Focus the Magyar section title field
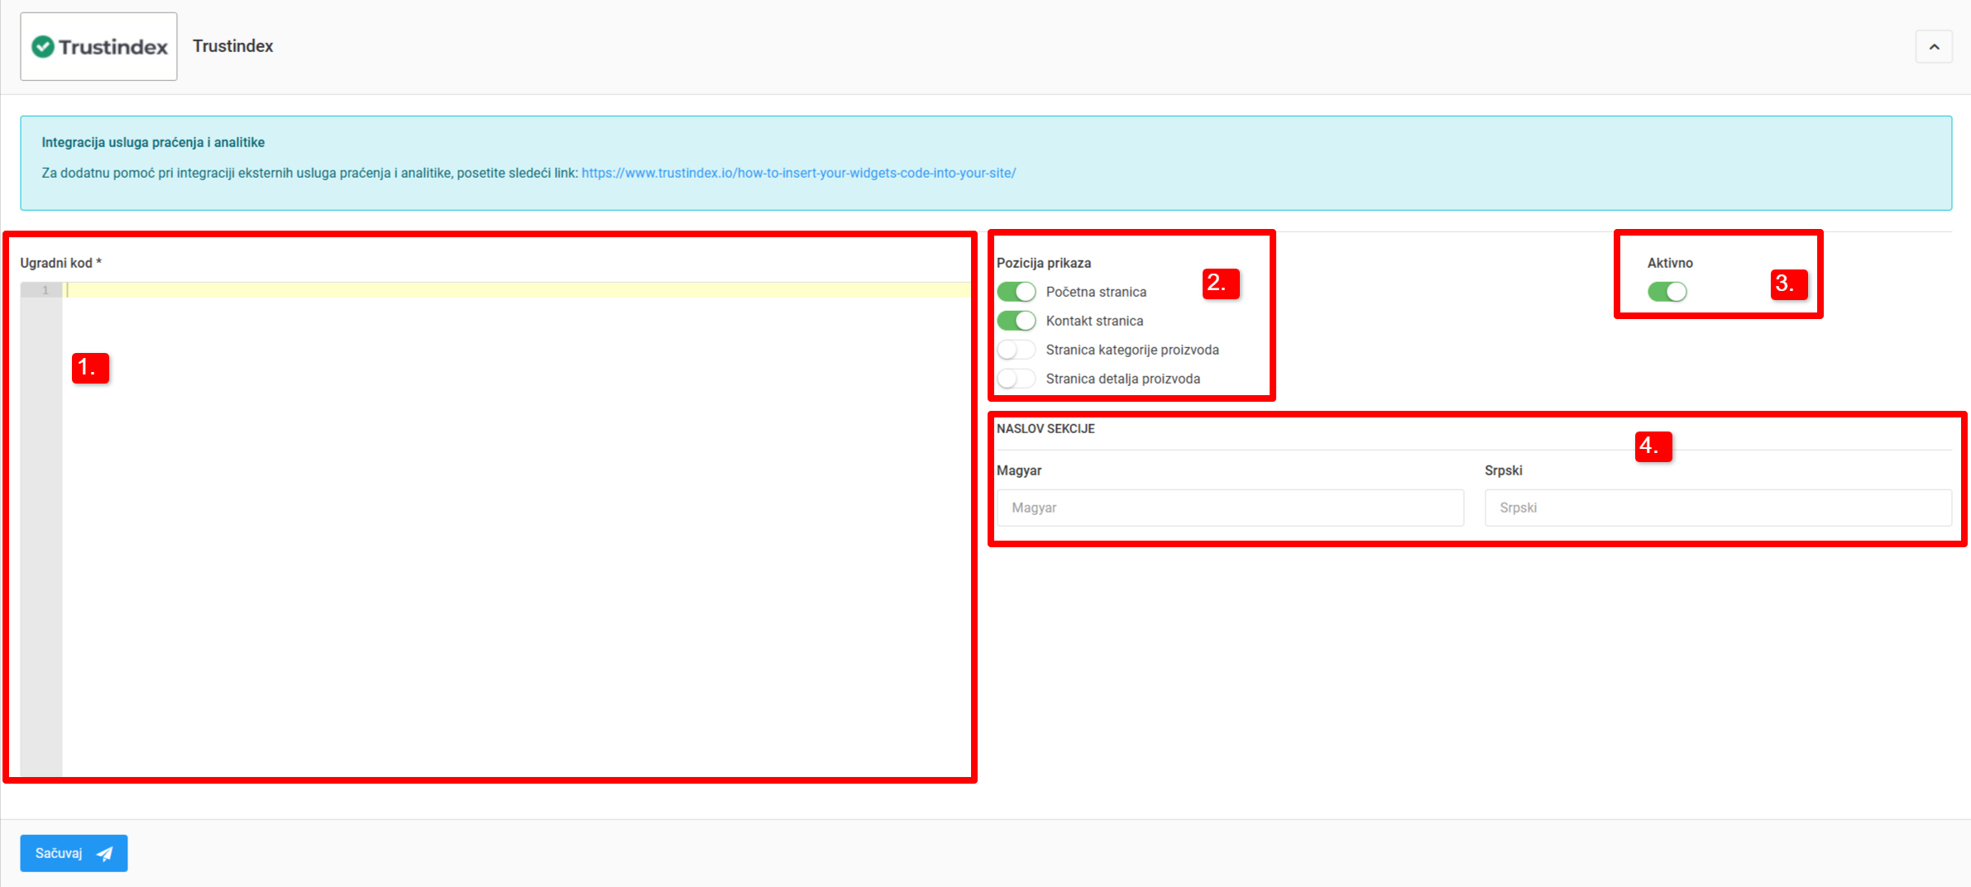The height and width of the screenshot is (887, 1971). tap(1229, 508)
